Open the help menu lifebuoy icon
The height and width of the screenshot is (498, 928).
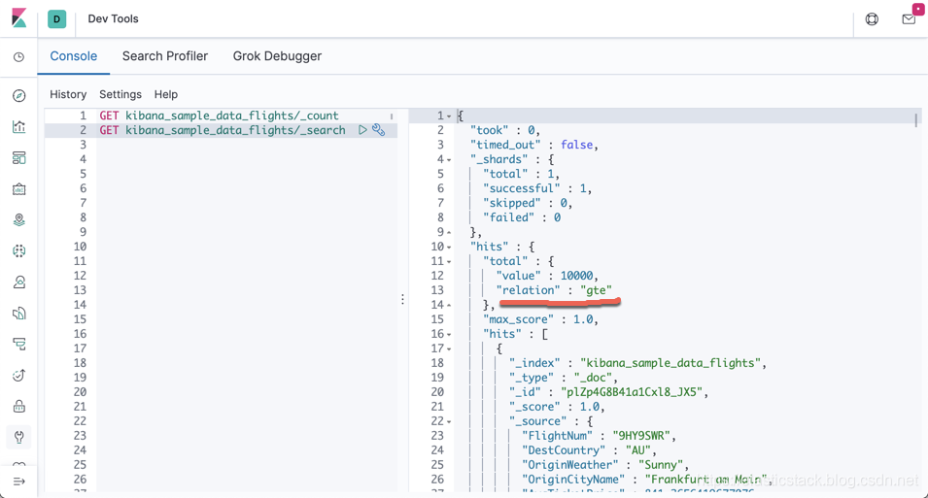tap(872, 18)
